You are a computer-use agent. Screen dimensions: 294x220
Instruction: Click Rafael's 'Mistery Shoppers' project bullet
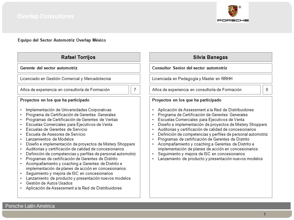click(x=81, y=144)
